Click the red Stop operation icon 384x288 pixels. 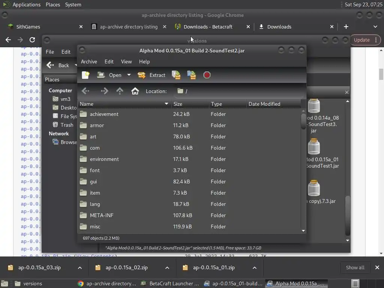click(x=207, y=75)
